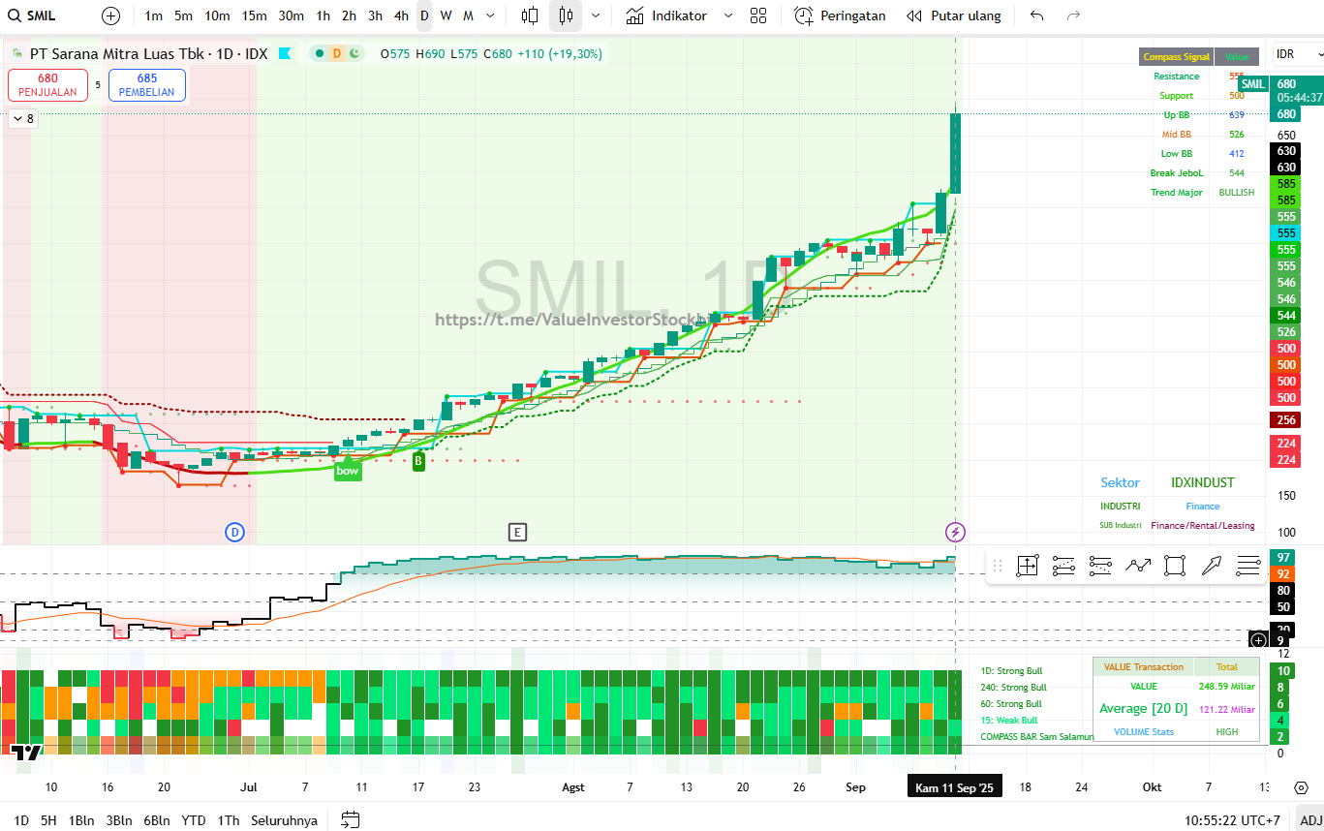The width and height of the screenshot is (1324, 831).
Task: Select the bar chart style icon
Action: point(530,15)
